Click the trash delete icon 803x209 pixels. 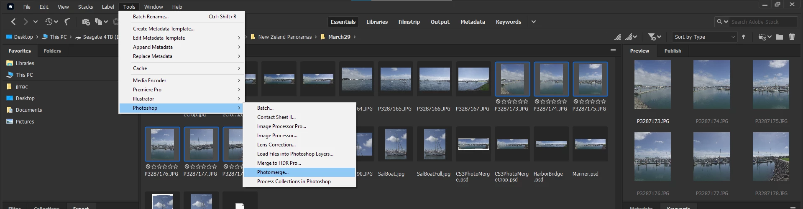pos(792,37)
